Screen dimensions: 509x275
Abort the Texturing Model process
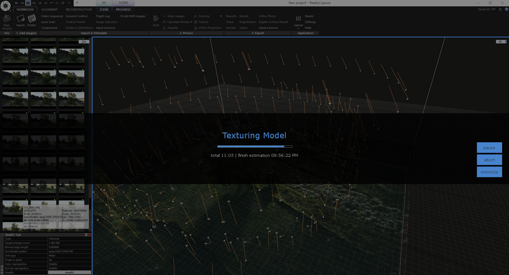pos(489,159)
